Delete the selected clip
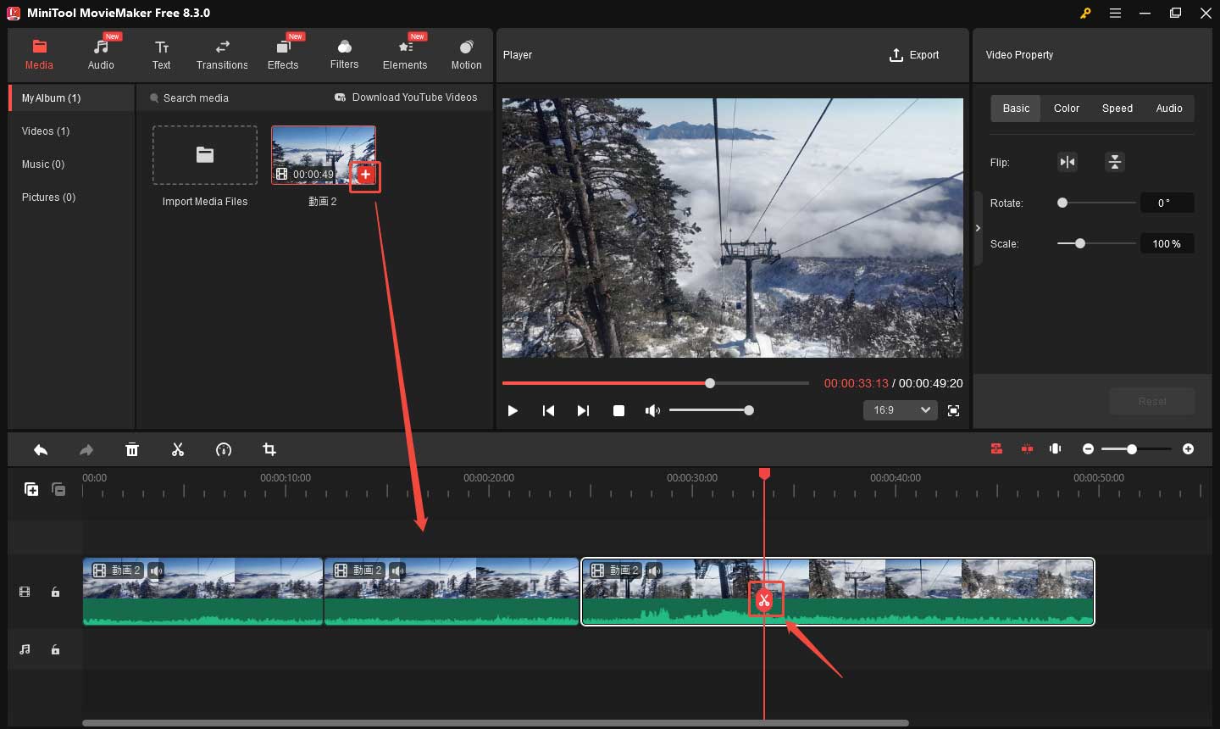Image resolution: width=1220 pixels, height=729 pixels. tap(132, 449)
